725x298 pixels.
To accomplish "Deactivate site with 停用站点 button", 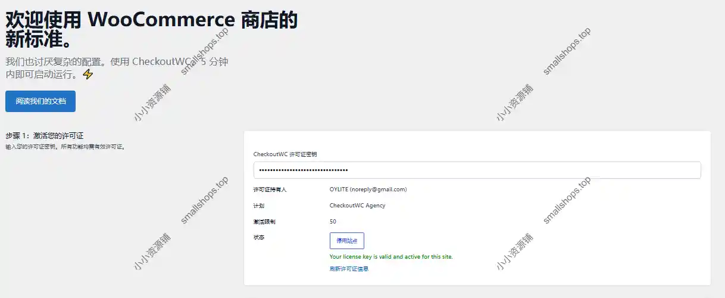I will pos(346,241).
